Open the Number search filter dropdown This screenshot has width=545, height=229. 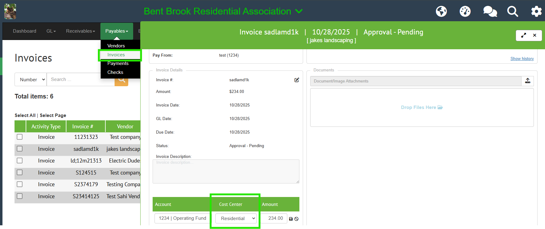[x=31, y=79]
